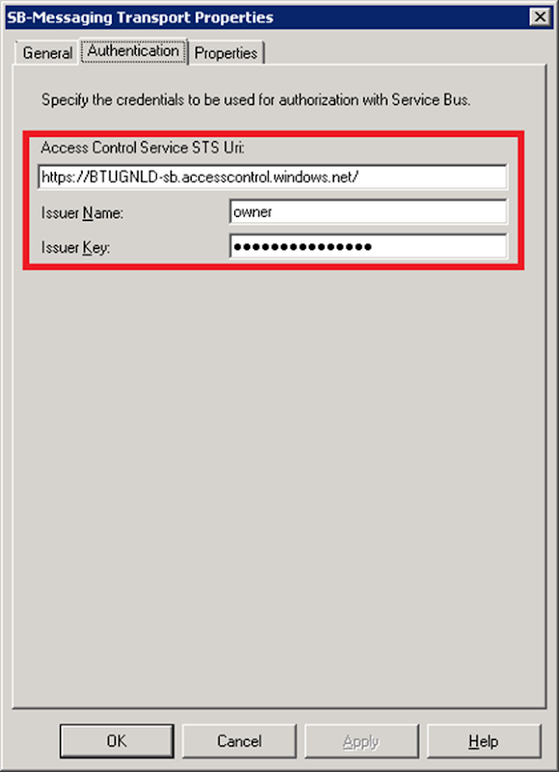Close the SB-Messaging Transport Properties dialog
559x772 pixels.
click(x=540, y=17)
